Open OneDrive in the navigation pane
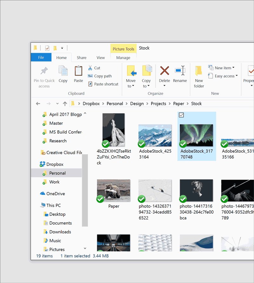254x283 pixels. [52, 194]
